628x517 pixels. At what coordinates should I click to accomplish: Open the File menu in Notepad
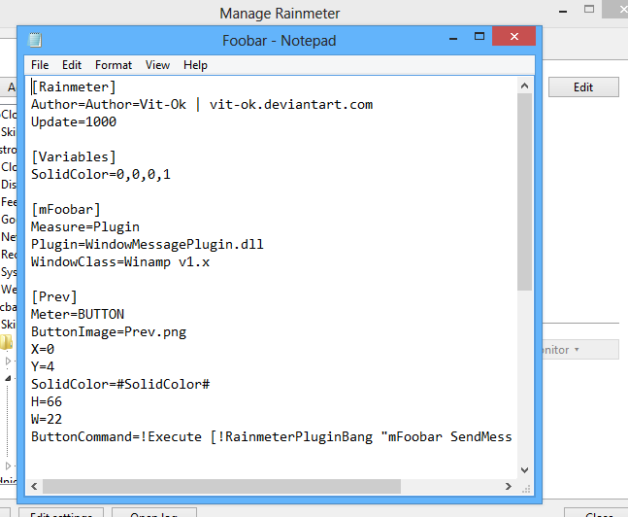[x=40, y=65]
